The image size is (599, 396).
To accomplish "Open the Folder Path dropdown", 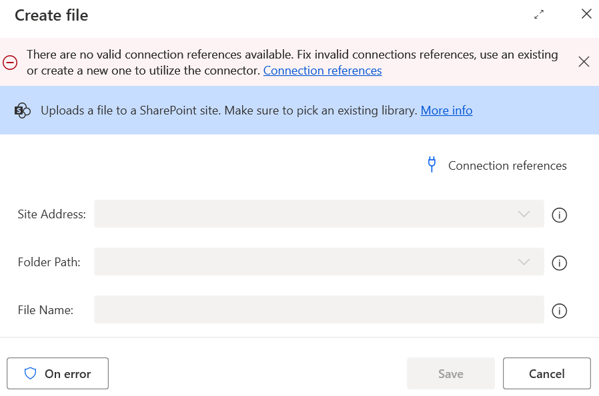I will pyautogui.click(x=319, y=262).
